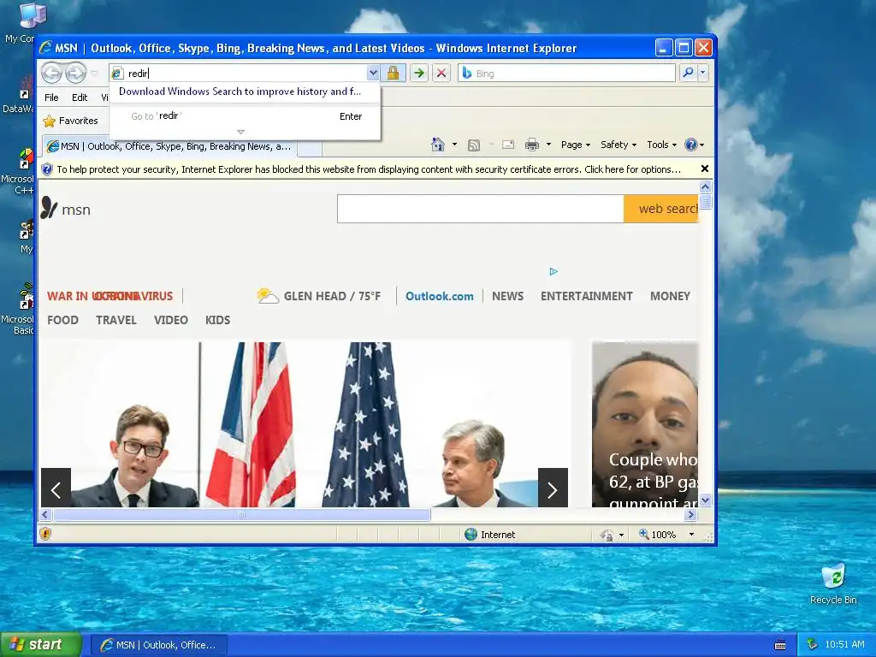Open the KIDS section
The width and height of the screenshot is (876, 657).
[x=217, y=320]
